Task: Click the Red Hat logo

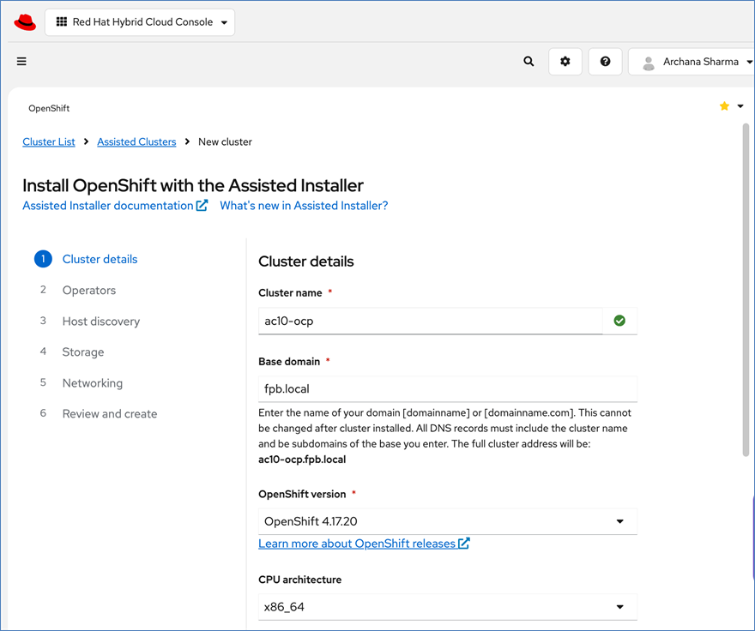Action: (25, 22)
